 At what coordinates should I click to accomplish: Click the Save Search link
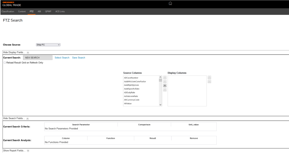78,58
